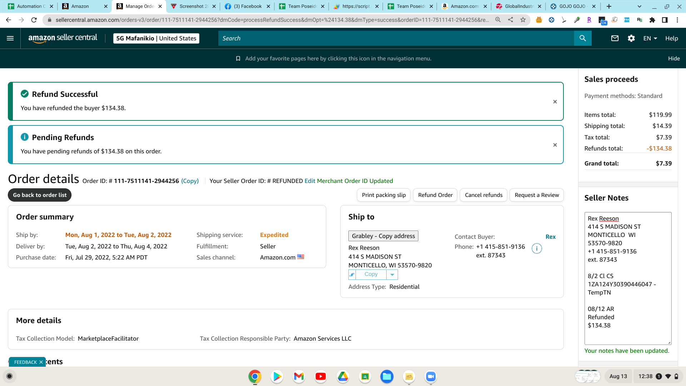Image resolution: width=686 pixels, height=386 pixels.
Task: Open a new browser tab
Action: click(x=609, y=6)
